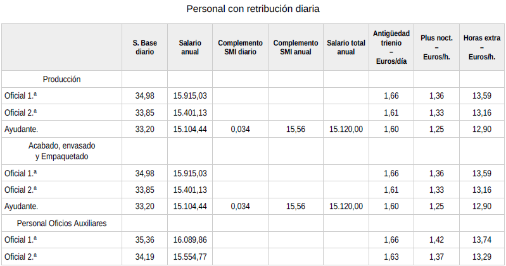Select the "Plus noct. Euros/h." header

[x=436, y=47]
